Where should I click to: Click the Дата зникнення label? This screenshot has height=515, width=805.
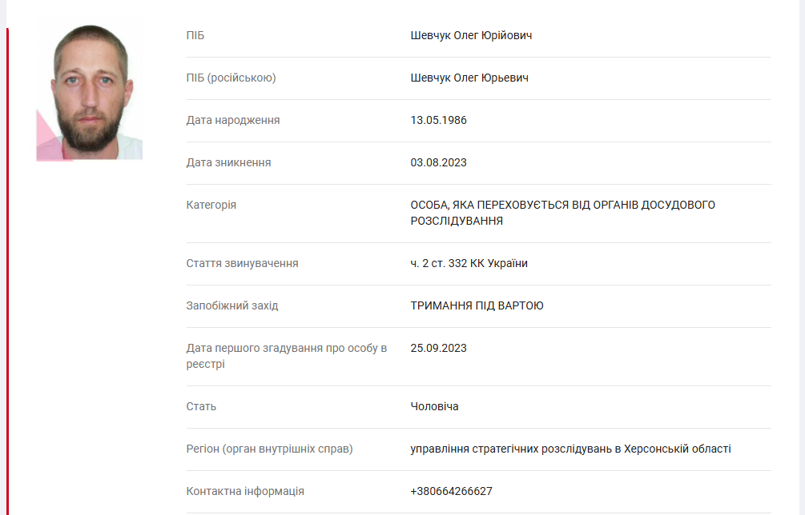tap(228, 162)
